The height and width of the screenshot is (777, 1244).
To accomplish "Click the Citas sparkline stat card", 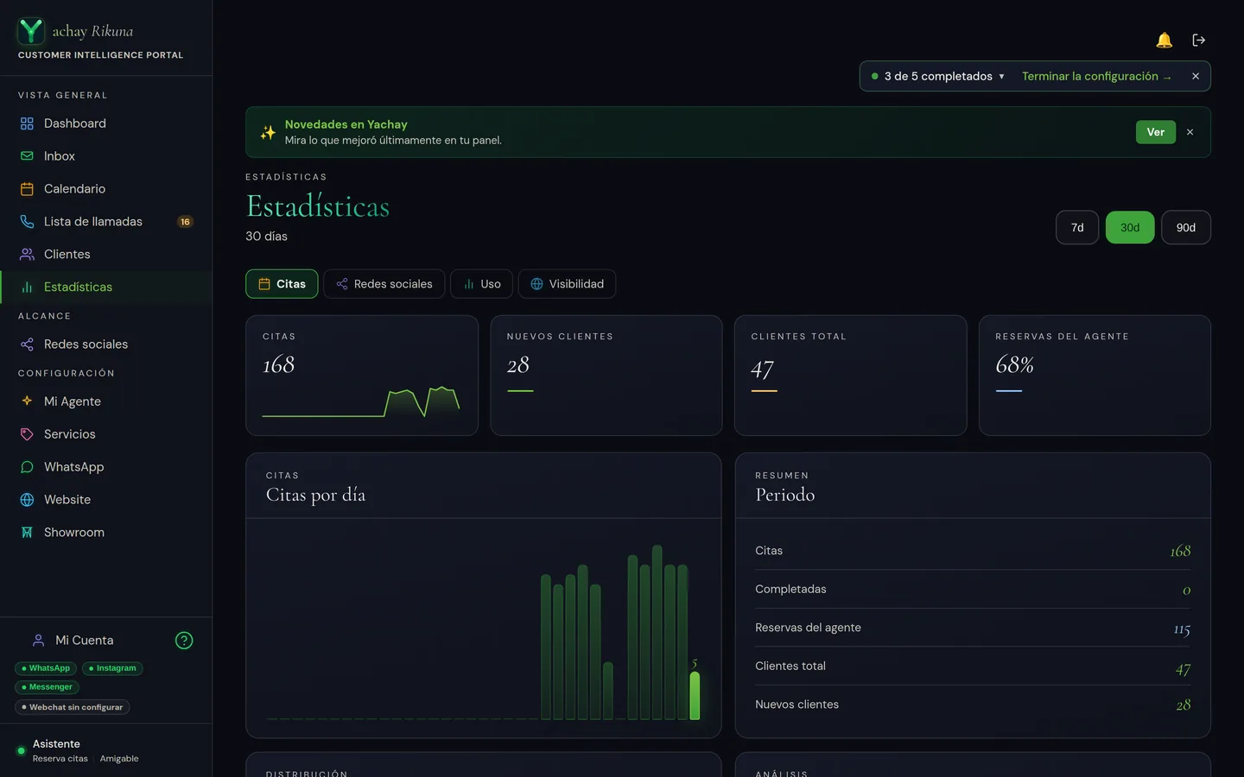I will (362, 376).
